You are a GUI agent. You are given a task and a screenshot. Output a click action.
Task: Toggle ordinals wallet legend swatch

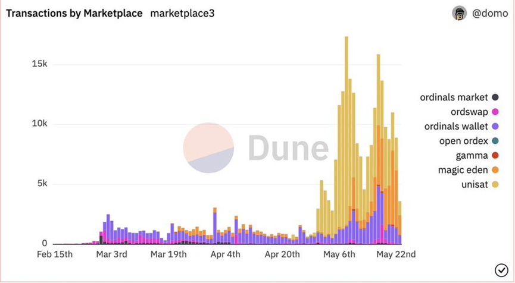495,126
